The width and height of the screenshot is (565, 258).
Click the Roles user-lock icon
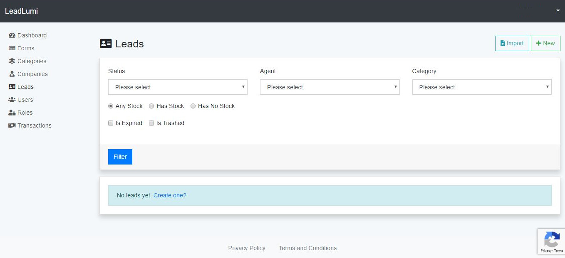(12, 113)
